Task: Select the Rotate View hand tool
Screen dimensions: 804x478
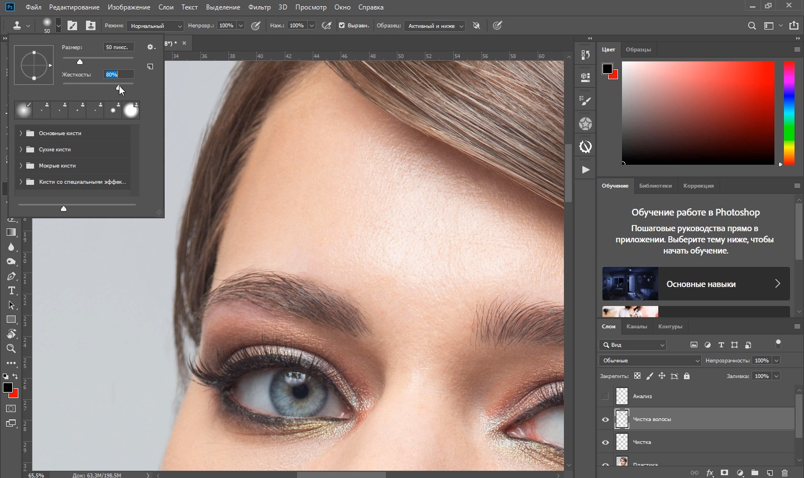Action: 11,334
